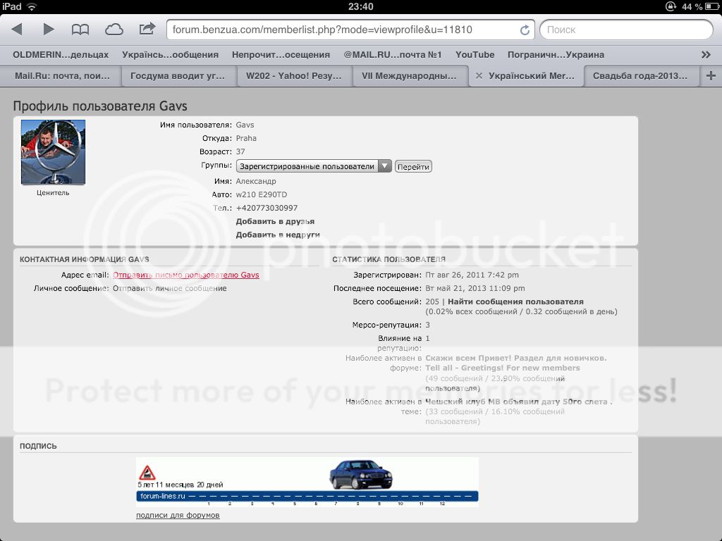
Task: Tap the share icon in toolbar
Action: click(x=147, y=30)
